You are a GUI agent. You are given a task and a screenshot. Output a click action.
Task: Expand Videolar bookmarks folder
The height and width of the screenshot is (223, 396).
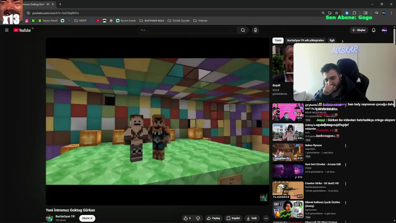pos(200,21)
